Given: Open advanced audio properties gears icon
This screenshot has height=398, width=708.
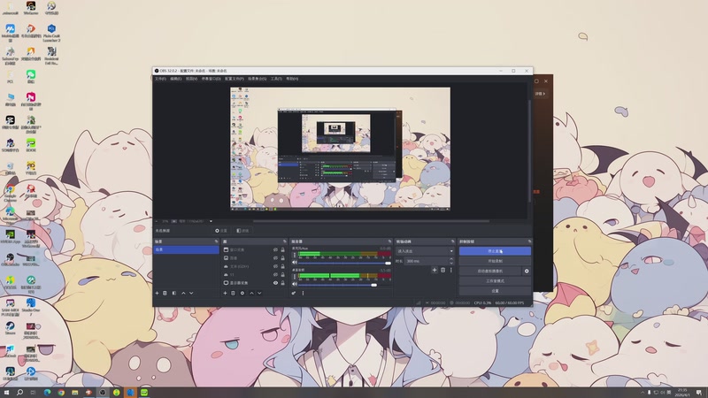Looking at the screenshot, I should 294,294.
